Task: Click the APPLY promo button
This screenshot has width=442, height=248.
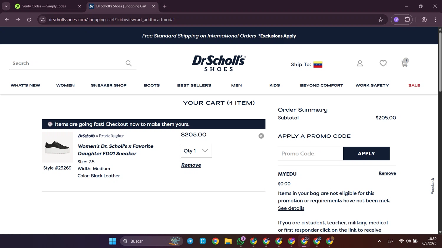Action: [366, 153]
